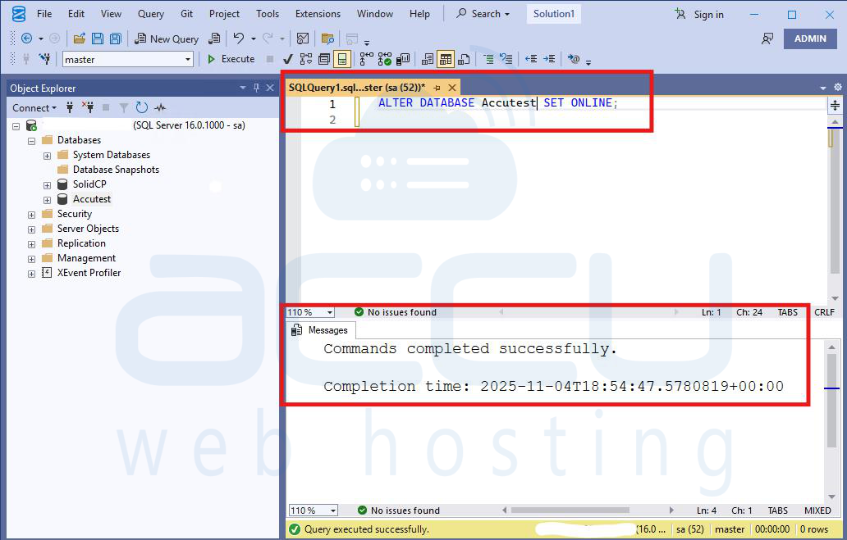Refresh the Object Explorer
The width and height of the screenshot is (847, 540).
click(x=141, y=107)
